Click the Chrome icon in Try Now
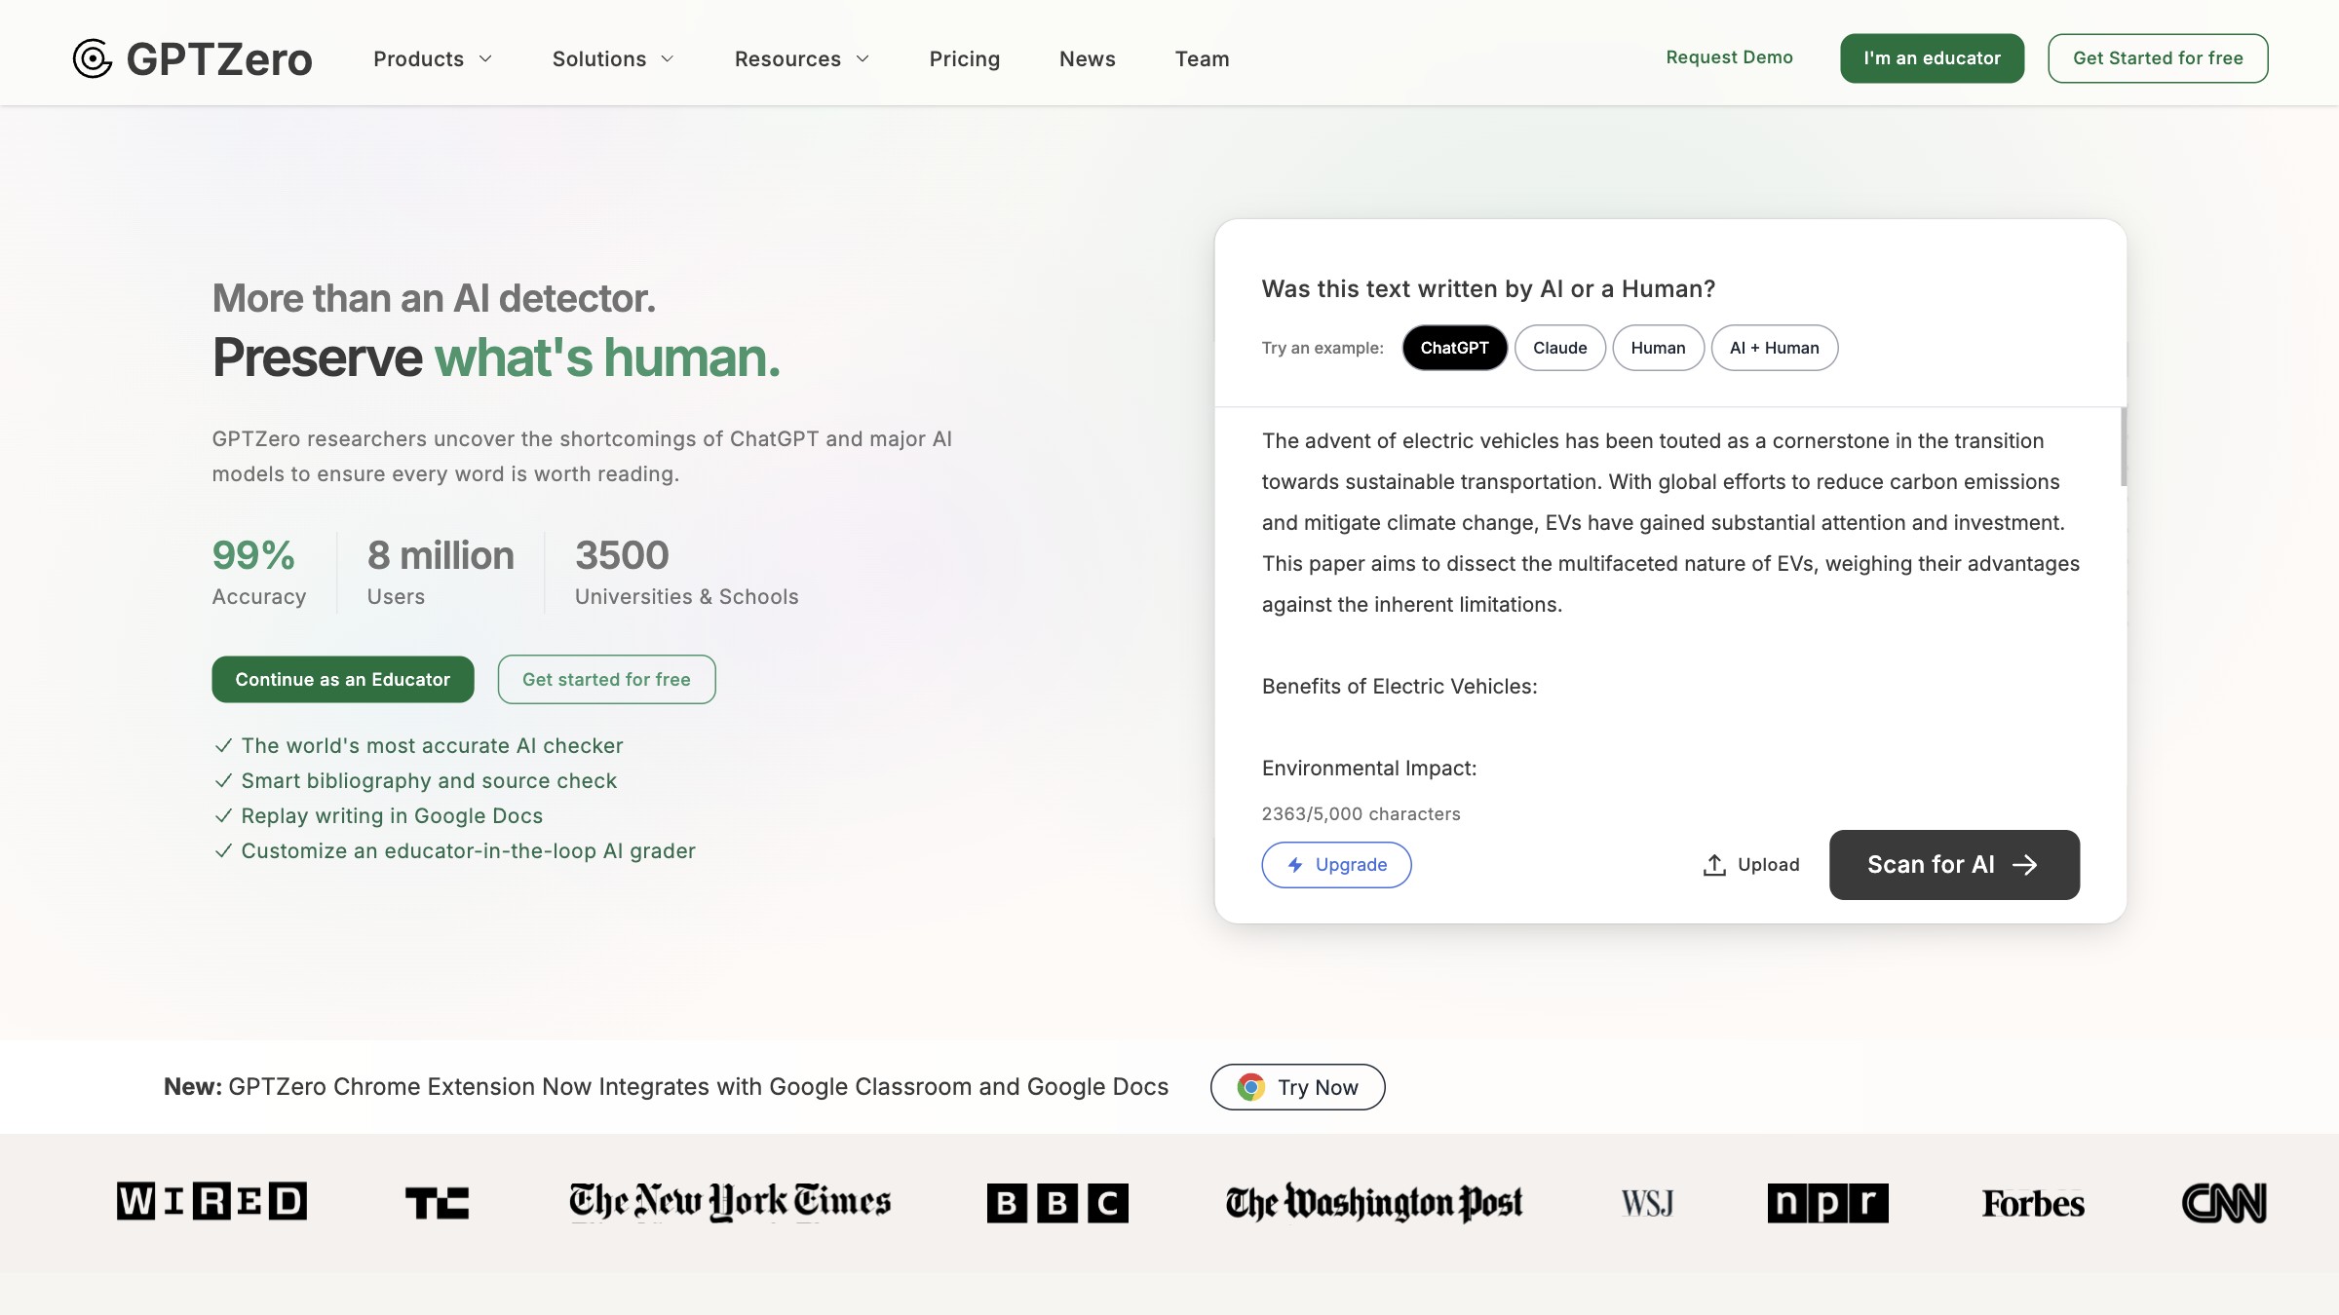2339x1315 pixels. pos(1250,1087)
